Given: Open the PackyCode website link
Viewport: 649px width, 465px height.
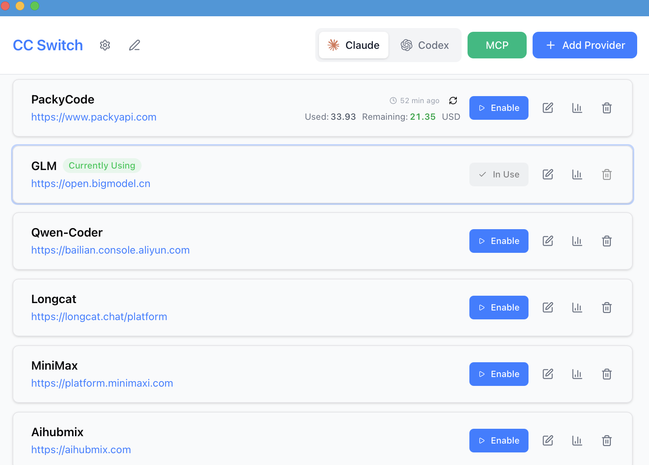Looking at the screenshot, I should point(94,117).
